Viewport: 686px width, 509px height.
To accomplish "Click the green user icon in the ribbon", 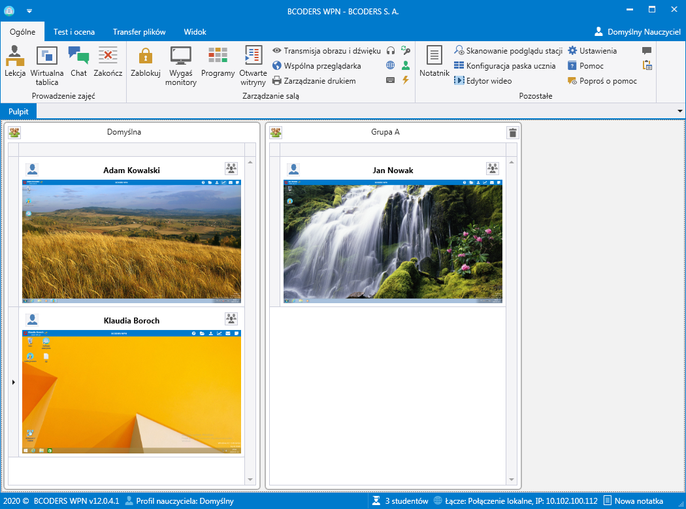I will 406,65.
